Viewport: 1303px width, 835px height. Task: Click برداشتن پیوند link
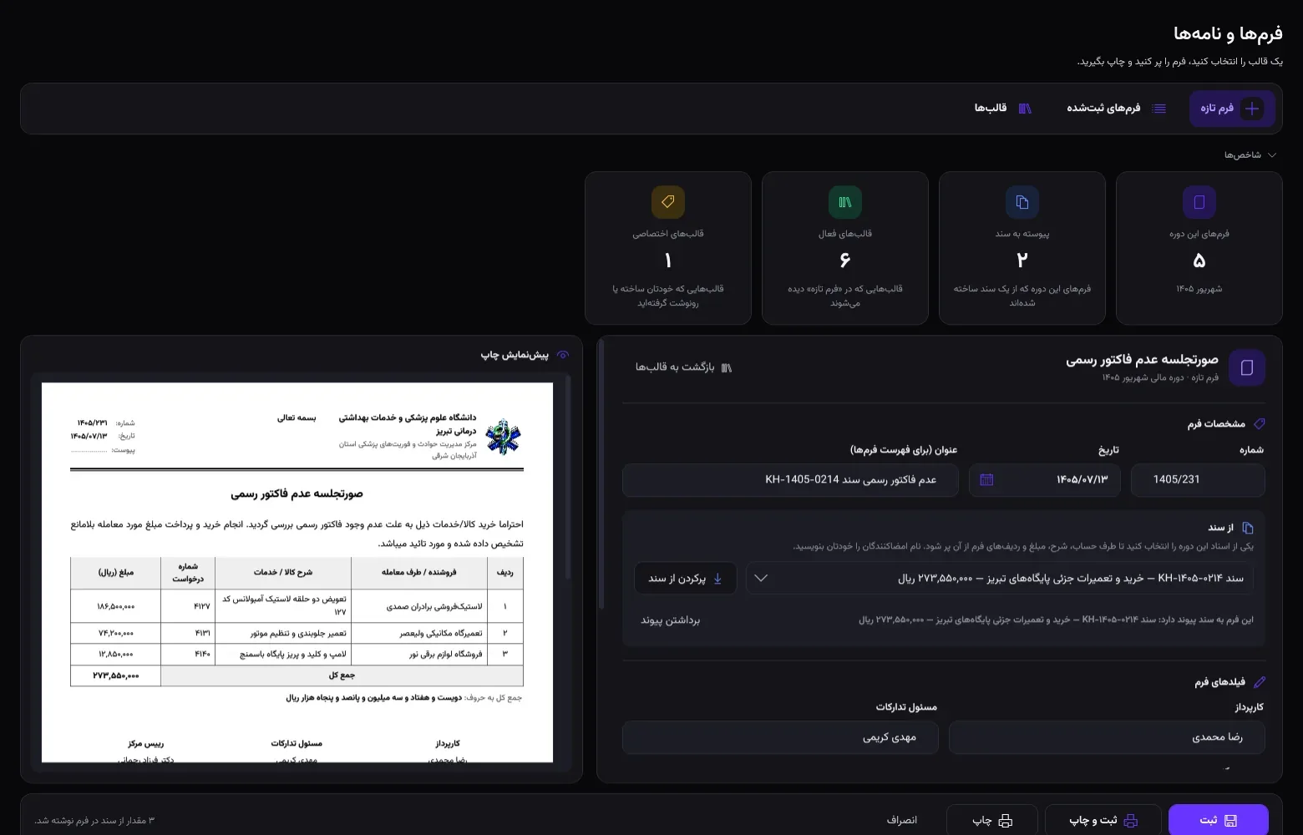(x=671, y=620)
